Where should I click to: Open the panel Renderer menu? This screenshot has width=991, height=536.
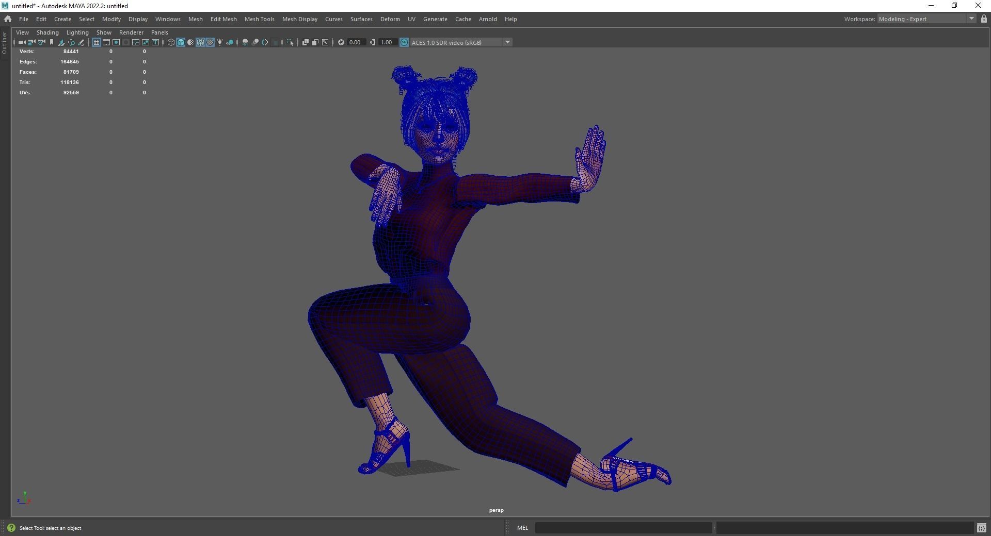pyautogui.click(x=131, y=32)
